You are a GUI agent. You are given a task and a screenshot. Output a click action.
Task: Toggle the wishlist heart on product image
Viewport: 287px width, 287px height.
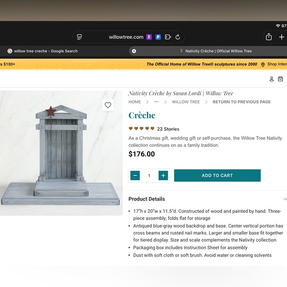(x=108, y=105)
